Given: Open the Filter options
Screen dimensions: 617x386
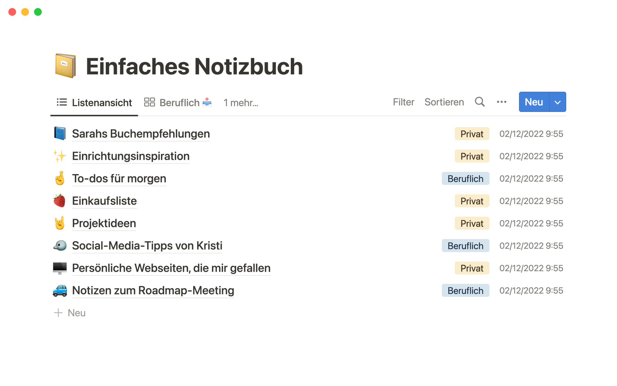Looking at the screenshot, I should (x=403, y=102).
